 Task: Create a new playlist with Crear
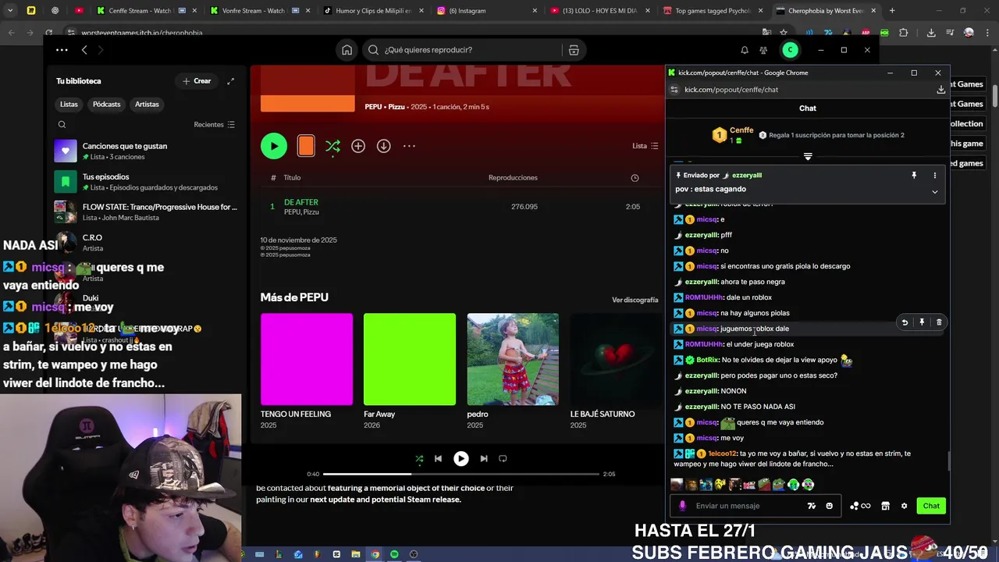(x=197, y=81)
